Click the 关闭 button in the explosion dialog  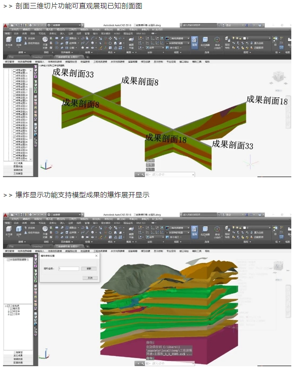pyautogui.click(x=90, y=277)
